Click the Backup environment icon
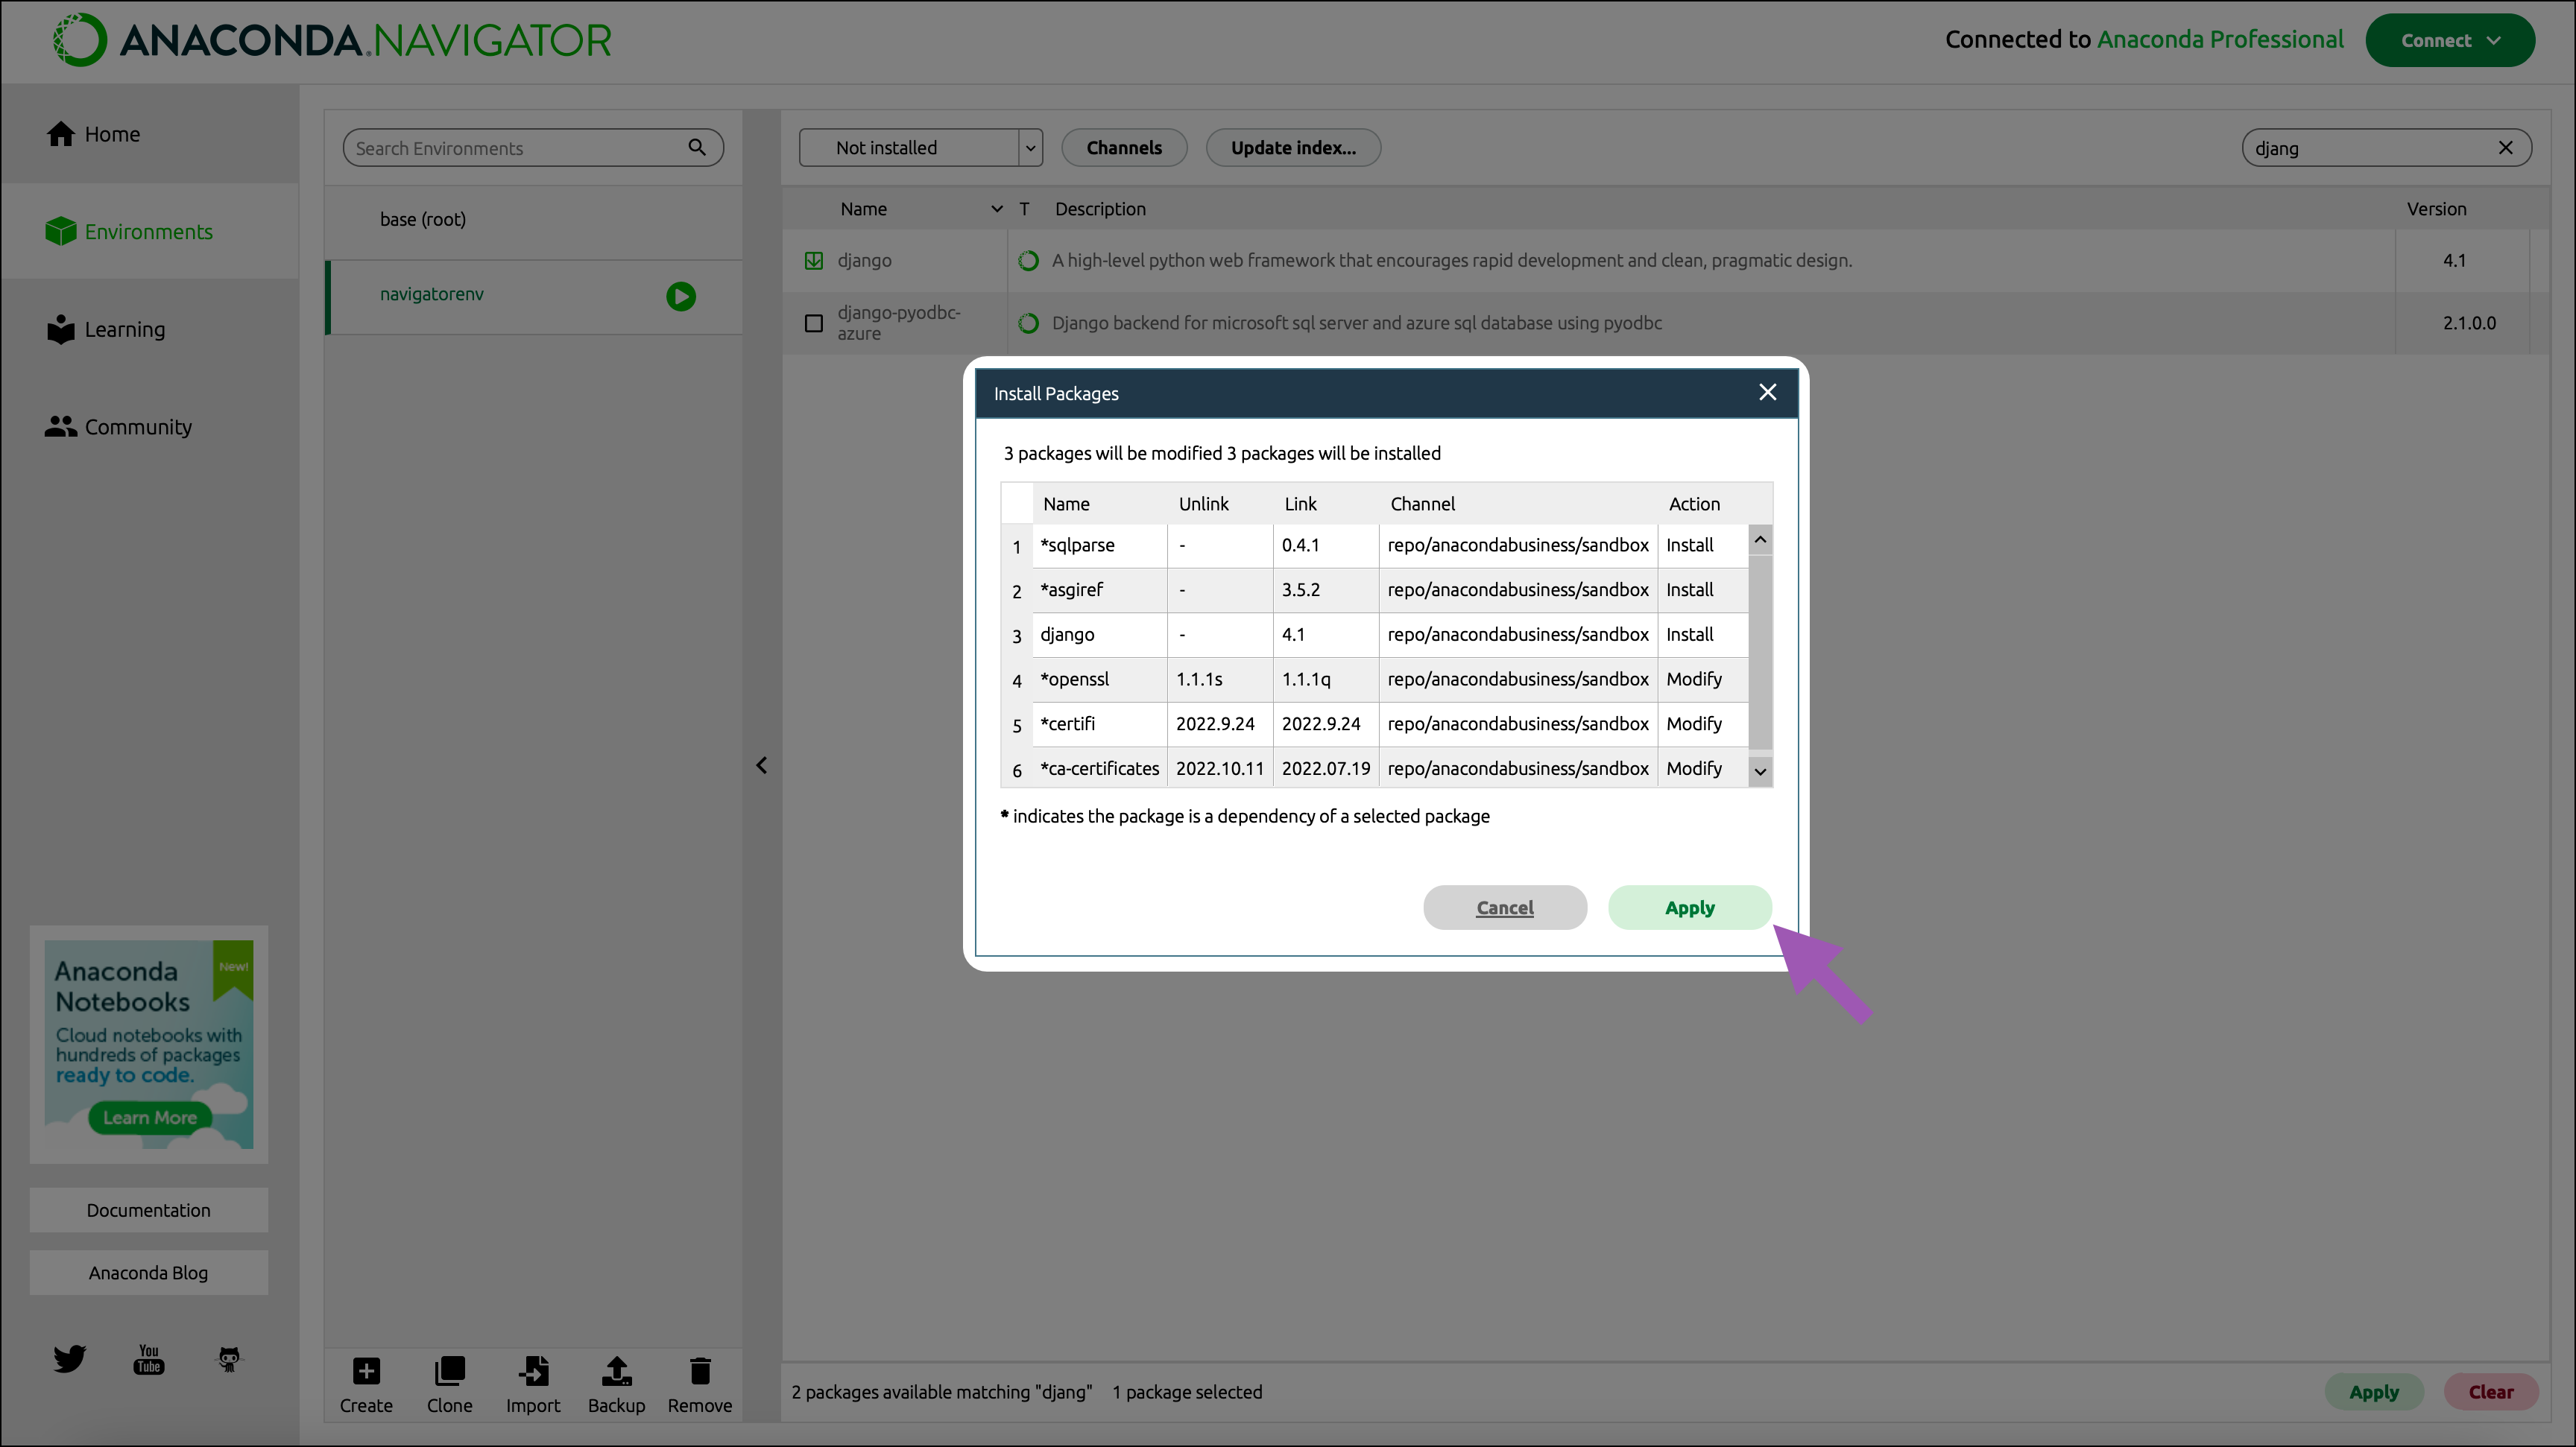 click(x=616, y=1371)
